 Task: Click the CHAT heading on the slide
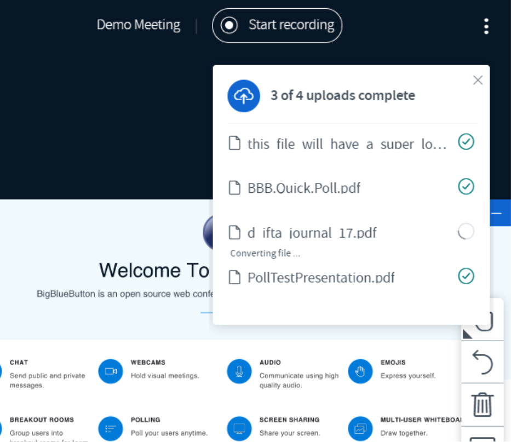click(x=19, y=362)
